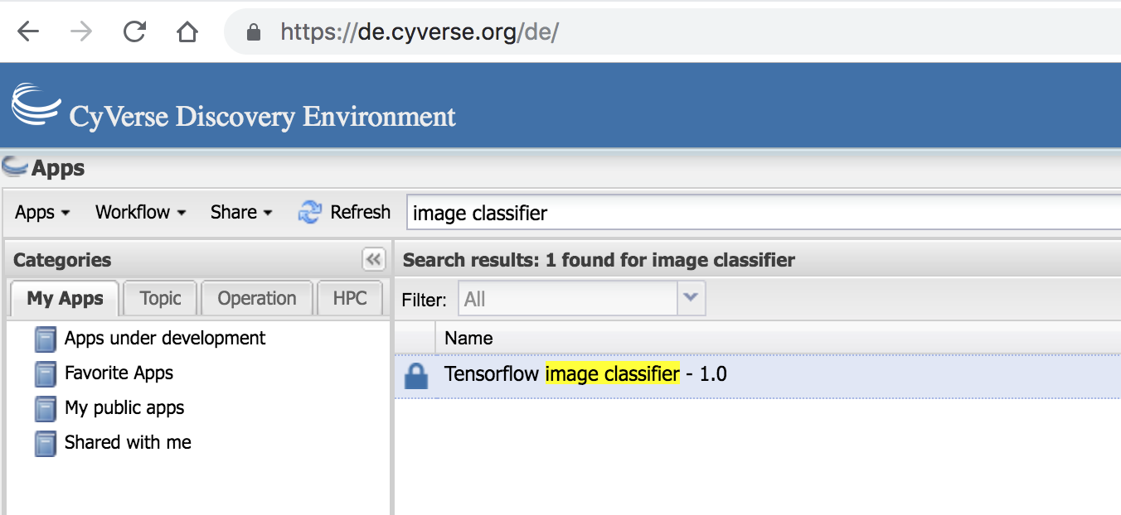Click the browser back arrow
1121x515 pixels.
(x=28, y=32)
